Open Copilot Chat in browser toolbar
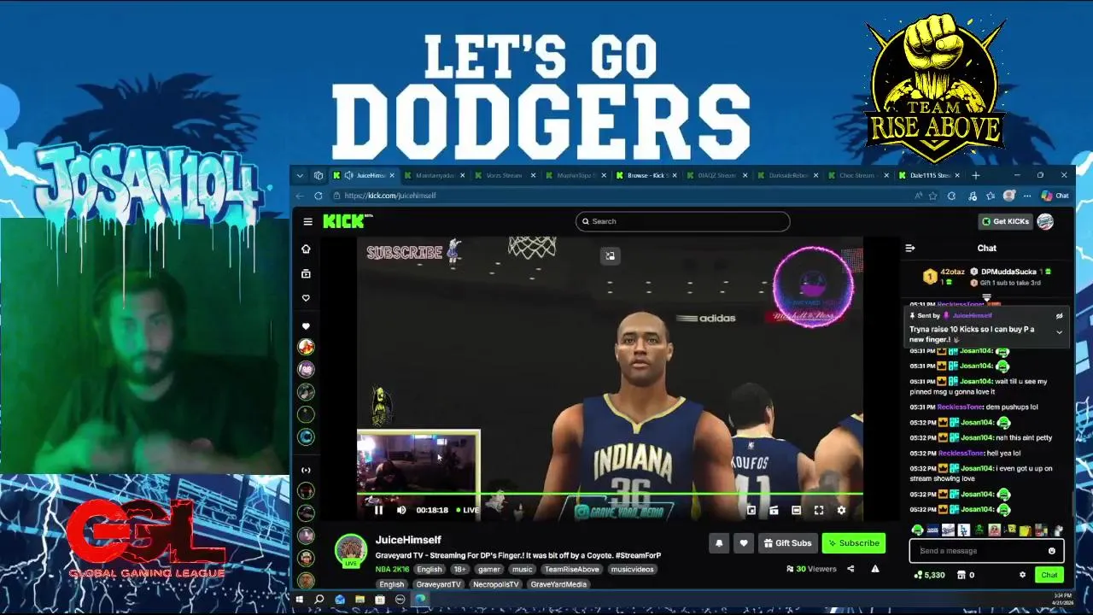 [x=1056, y=196]
